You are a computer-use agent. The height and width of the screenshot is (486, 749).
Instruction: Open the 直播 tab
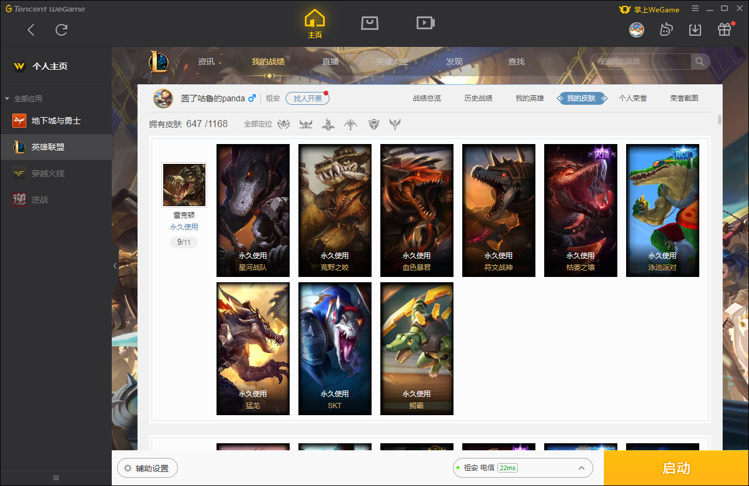(x=331, y=61)
